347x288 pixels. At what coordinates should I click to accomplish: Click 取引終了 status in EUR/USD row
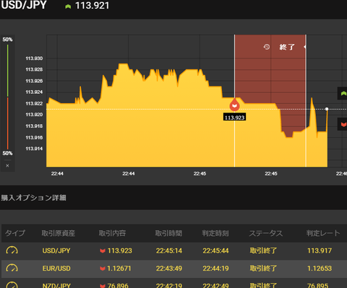263,269
